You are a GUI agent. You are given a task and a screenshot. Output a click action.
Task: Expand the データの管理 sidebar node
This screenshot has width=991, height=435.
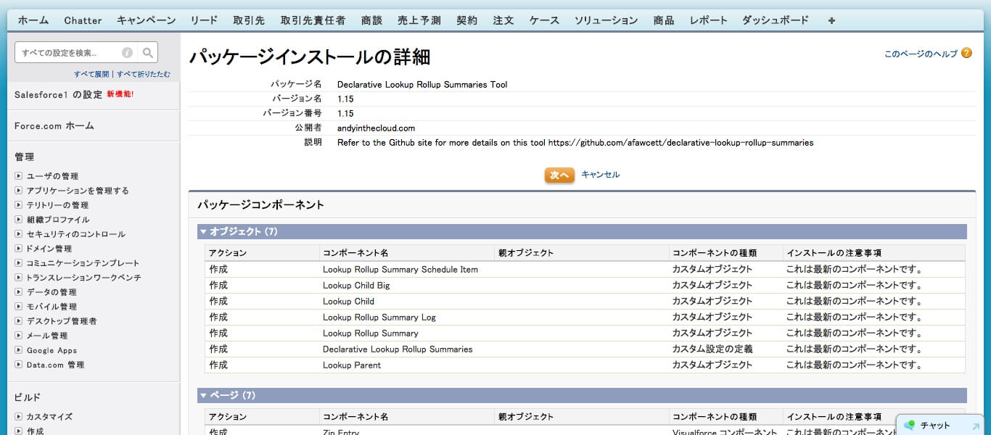[x=19, y=292]
